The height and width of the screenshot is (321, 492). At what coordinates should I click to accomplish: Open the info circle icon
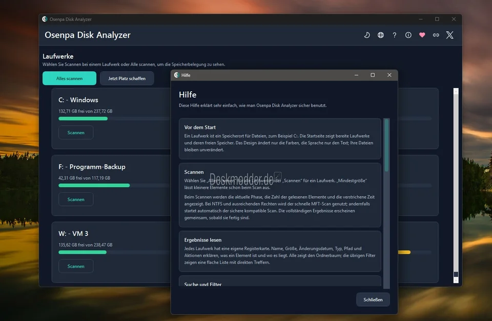408,35
